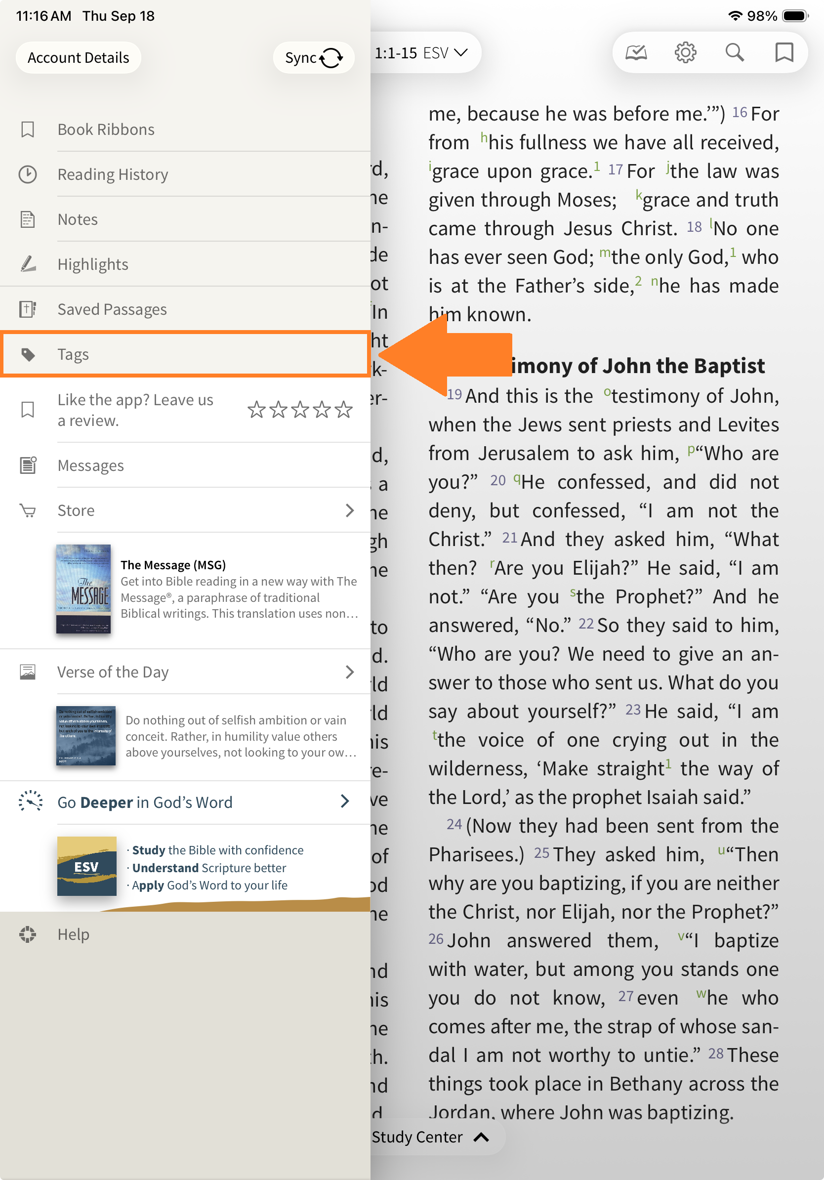Tap the search magnifier icon
824x1180 pixels.
coord(734,52)
